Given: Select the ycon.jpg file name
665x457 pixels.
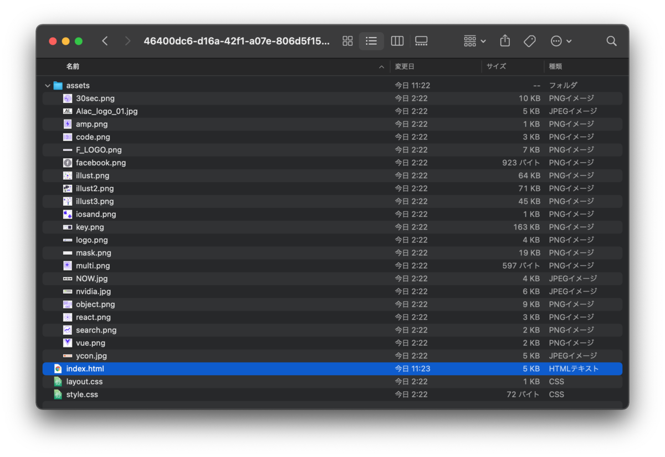Looking at the screenshot, I should (x=91, y=356).
